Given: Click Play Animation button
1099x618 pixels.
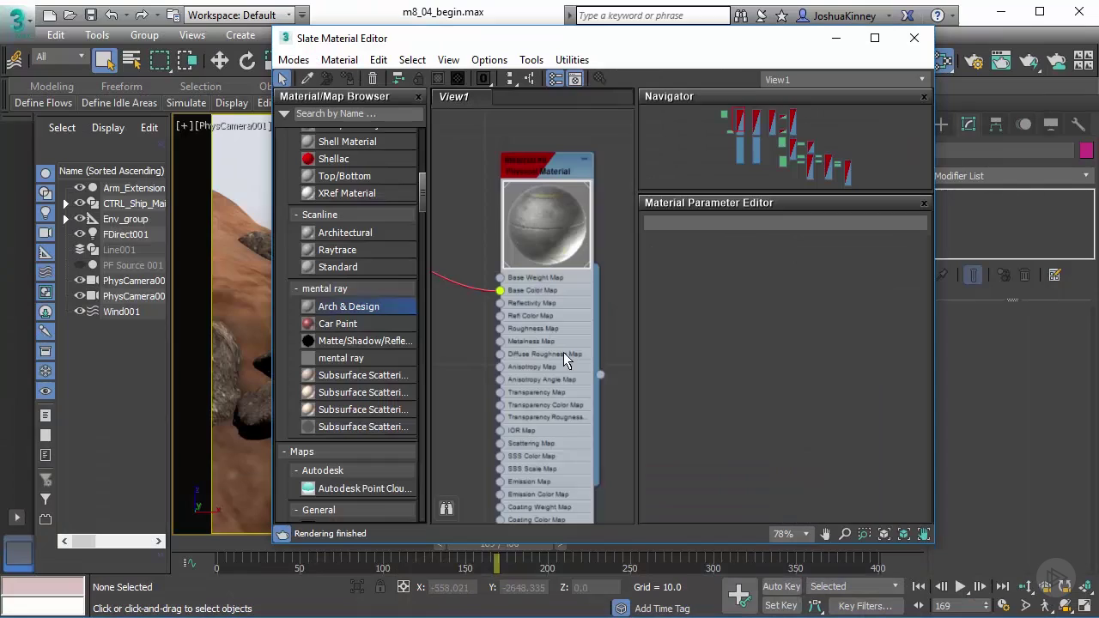Looking at the screenshot, I should (x=960, y=587).
